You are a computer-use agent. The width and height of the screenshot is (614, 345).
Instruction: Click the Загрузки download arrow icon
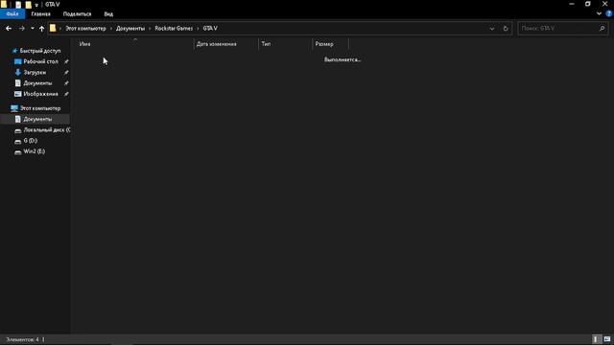pos(17,73)
